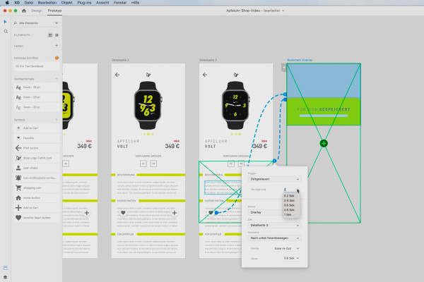Collapse the Symbole section
The height and width of the screenshot is (282, 424).
tap(57, 120)
